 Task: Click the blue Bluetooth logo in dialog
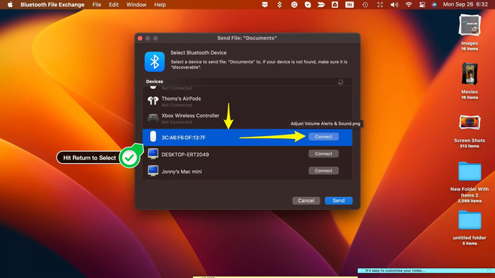click(155, 61)
